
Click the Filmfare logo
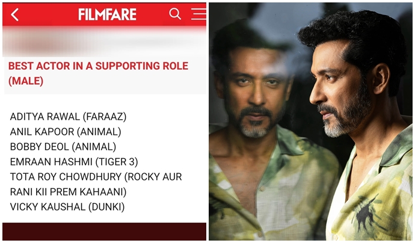click(x=107, y=14)
